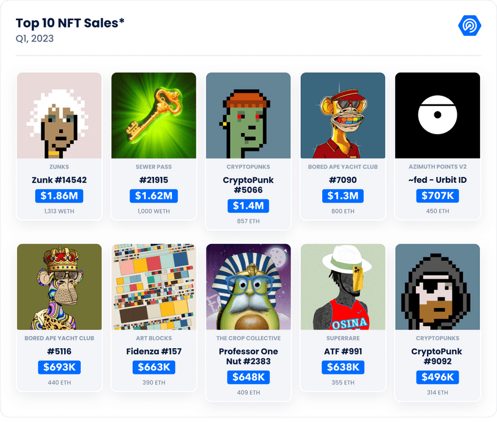Click the Art Blocks collection label
This screenshot has height=422, width=497.
[153, 338]
